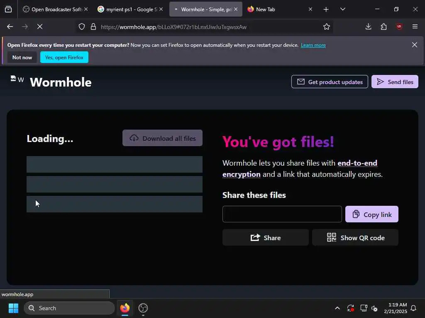The height and width of the screenshot is (318, 425).
Task: Click the Send files button
Action: 395,82
